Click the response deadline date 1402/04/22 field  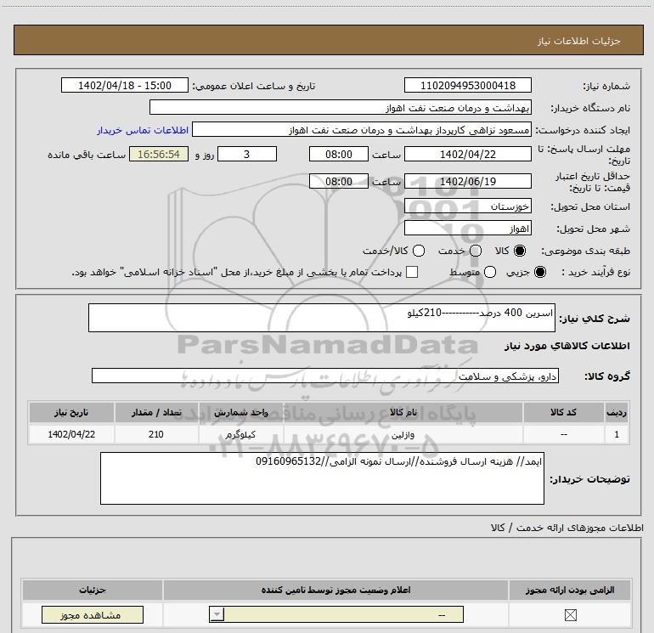tap(467, 154)
